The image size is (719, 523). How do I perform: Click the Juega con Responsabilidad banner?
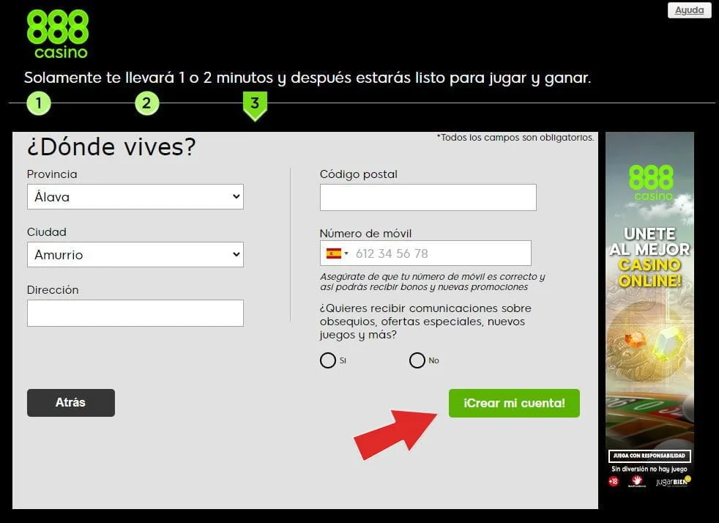tap(649, 455)
